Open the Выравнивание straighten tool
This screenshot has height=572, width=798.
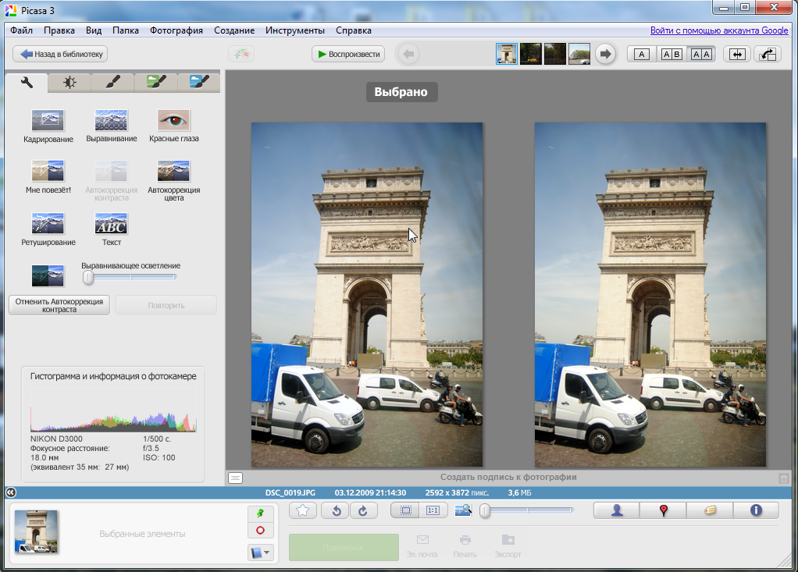[x=111, y=121]
